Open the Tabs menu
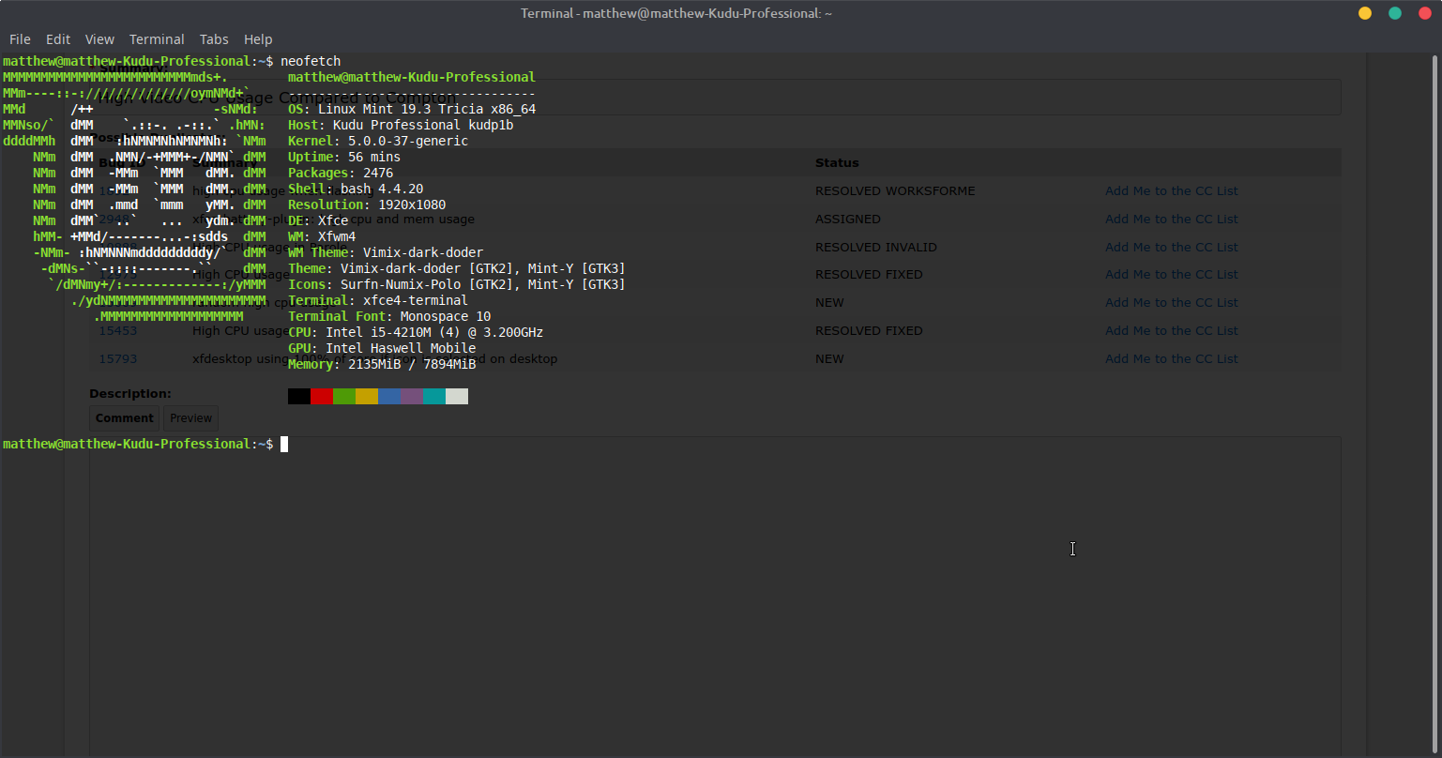The image size is (1442, 758). point(214,39)
